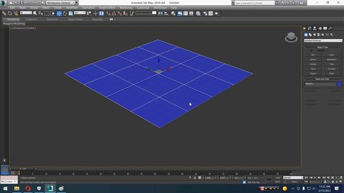Switch to the Object Paint ribbon tab
This screenshot has width=344, height=193.
point(75,19)
